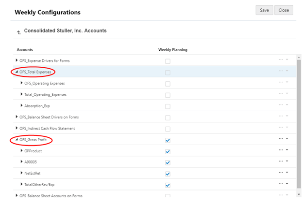Collapse the OFS_Gross Profit tree node
The height and width of the screenshot is (206, 303).
17,140
